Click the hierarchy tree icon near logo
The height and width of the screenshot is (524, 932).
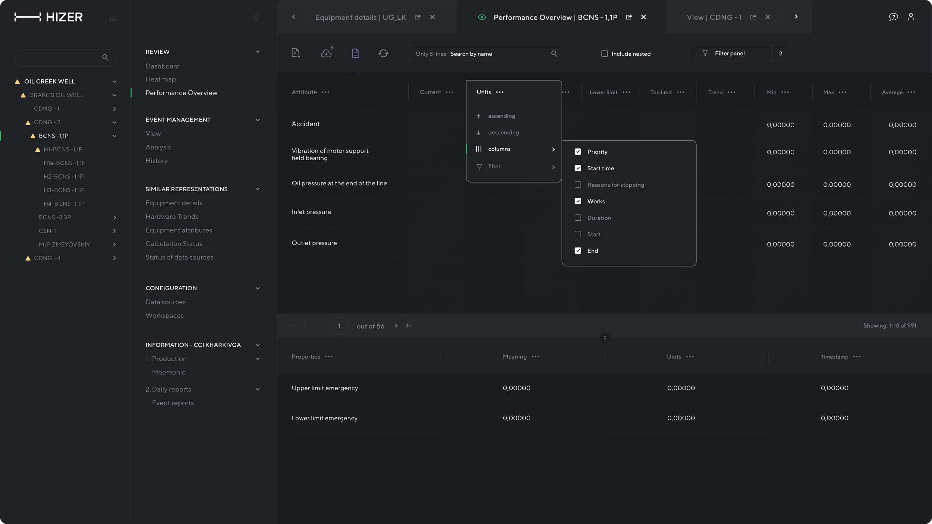(x=113, y=18)
